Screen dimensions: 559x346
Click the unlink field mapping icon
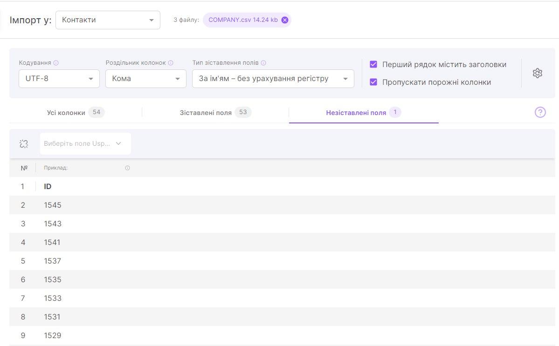(x=24, y=144)
